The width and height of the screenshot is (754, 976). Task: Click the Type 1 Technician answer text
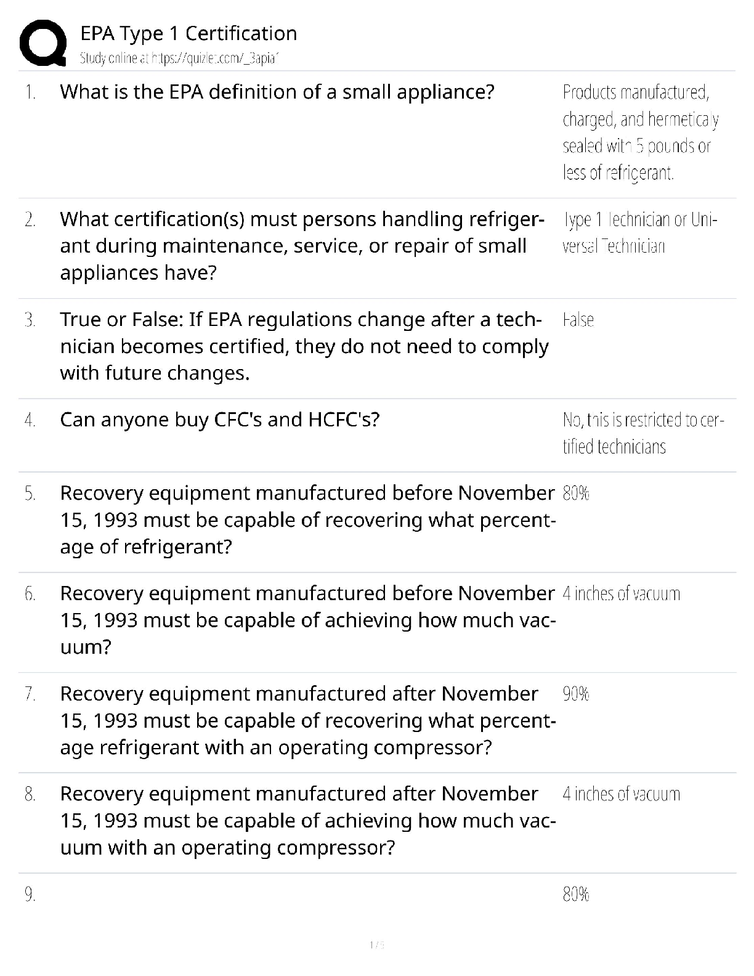tap(640, 233)
